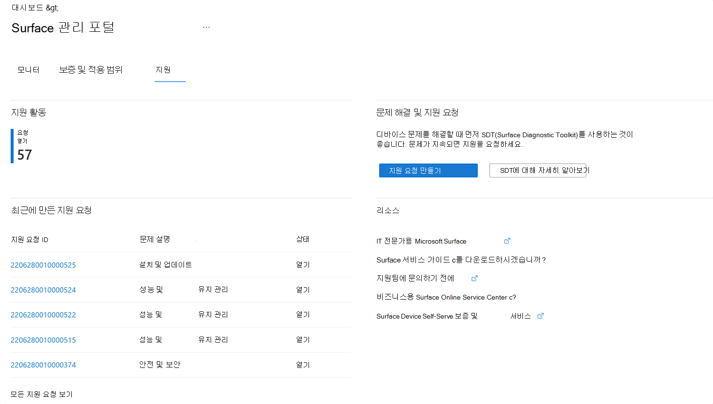Click 열기 status in request 0000374 row

(x=303, y=365)
